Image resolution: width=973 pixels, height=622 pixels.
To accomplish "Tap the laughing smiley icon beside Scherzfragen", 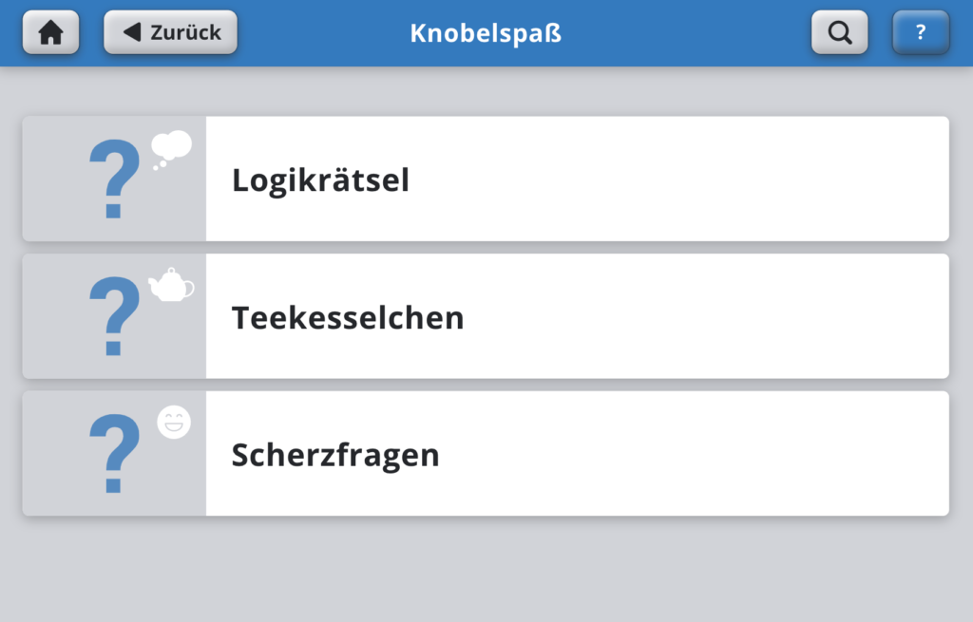I will pos(174,423).
